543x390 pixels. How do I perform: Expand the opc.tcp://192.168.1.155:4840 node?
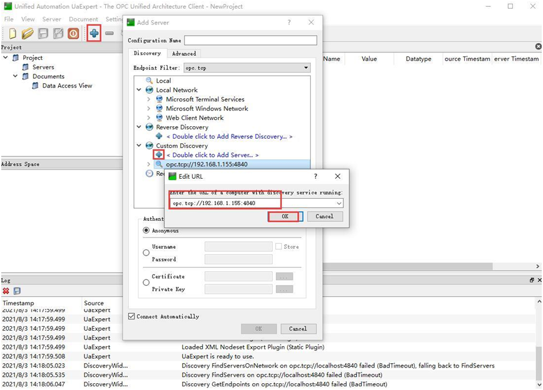pos(149,164)
